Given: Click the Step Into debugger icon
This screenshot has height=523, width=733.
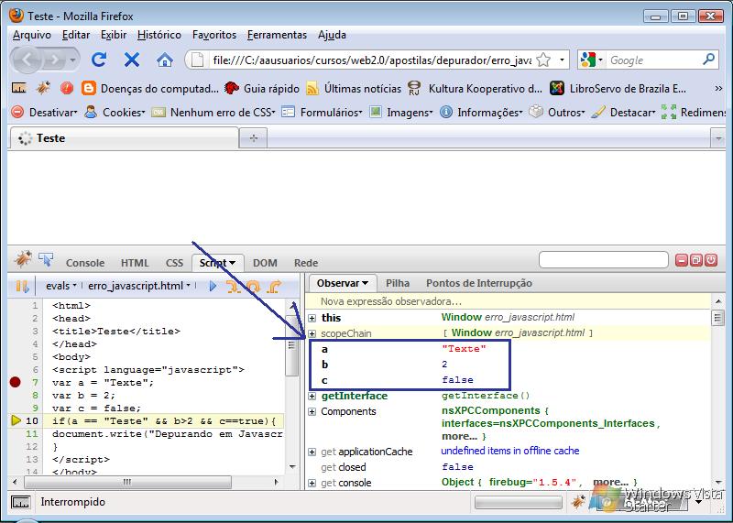Looking at the screenshot, I should point(234,286).
